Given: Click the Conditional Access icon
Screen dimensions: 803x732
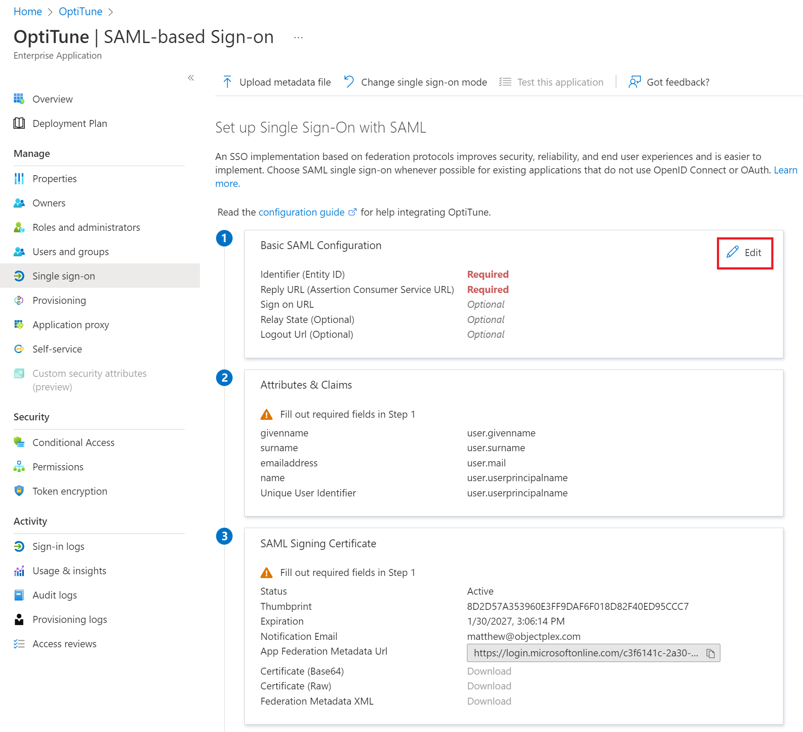Looking at the screenshot, I should [x=19, y=442].
